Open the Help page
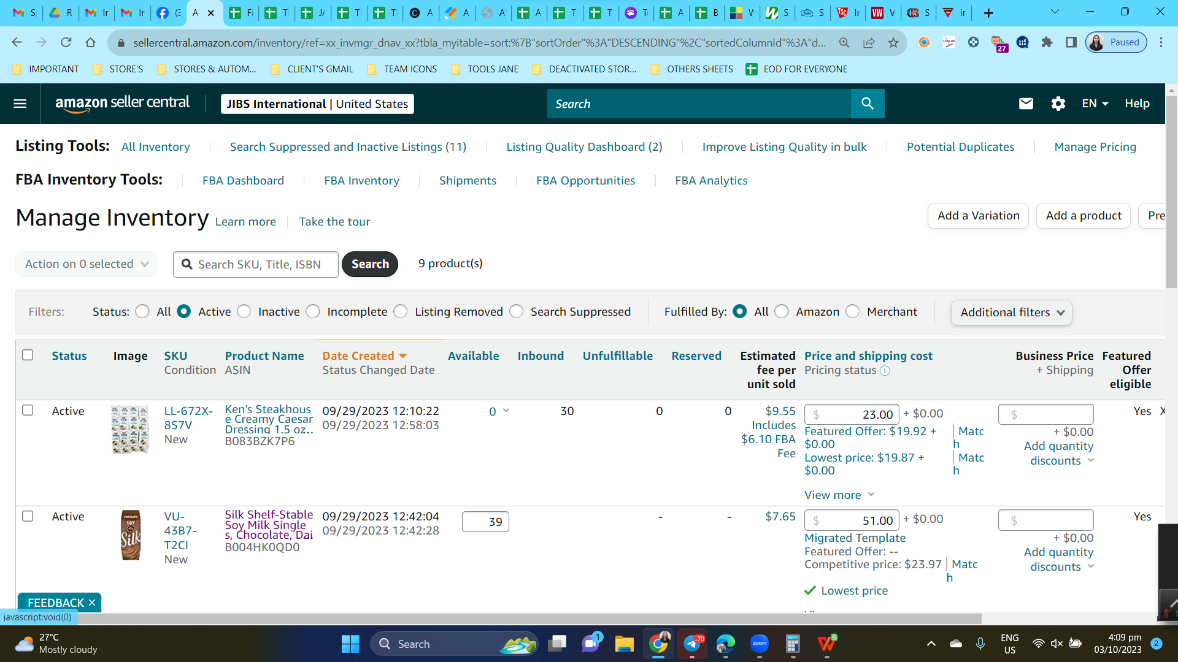This screenshot has height=662, width=1178. coord(1137,104)
